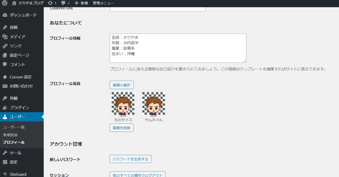Click the resize handle of the profile textarea
Viewport: 339px width, 177px height.
pyautogui.click(x=245, y=61)
